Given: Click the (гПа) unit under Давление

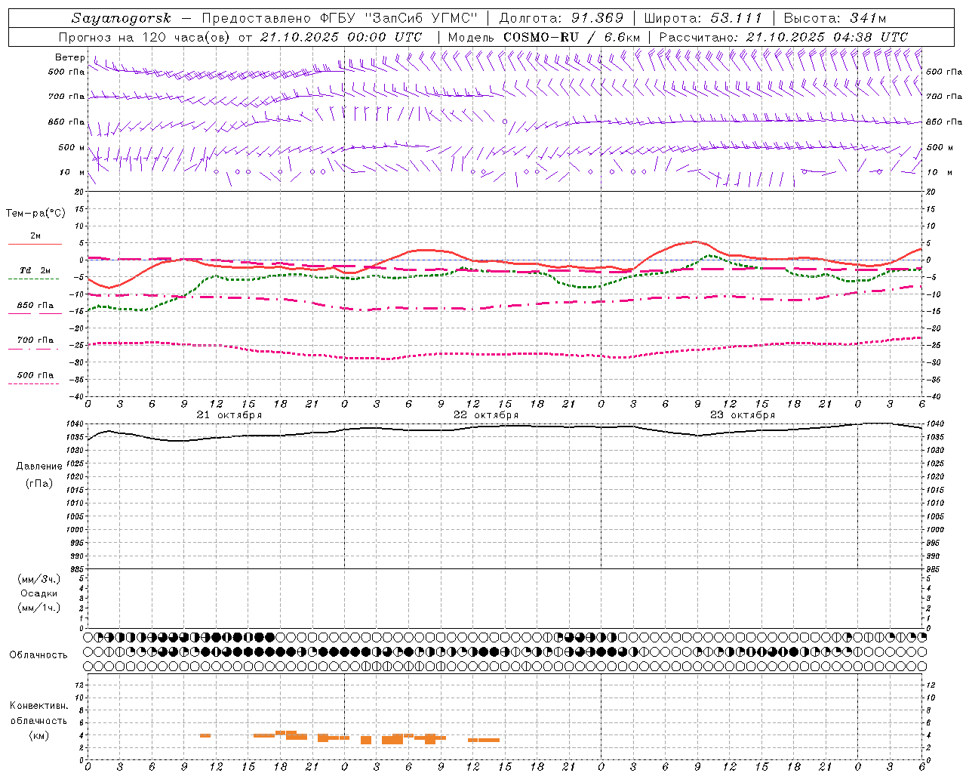Looking at the screenshot, I should click(x=39, y=484).
